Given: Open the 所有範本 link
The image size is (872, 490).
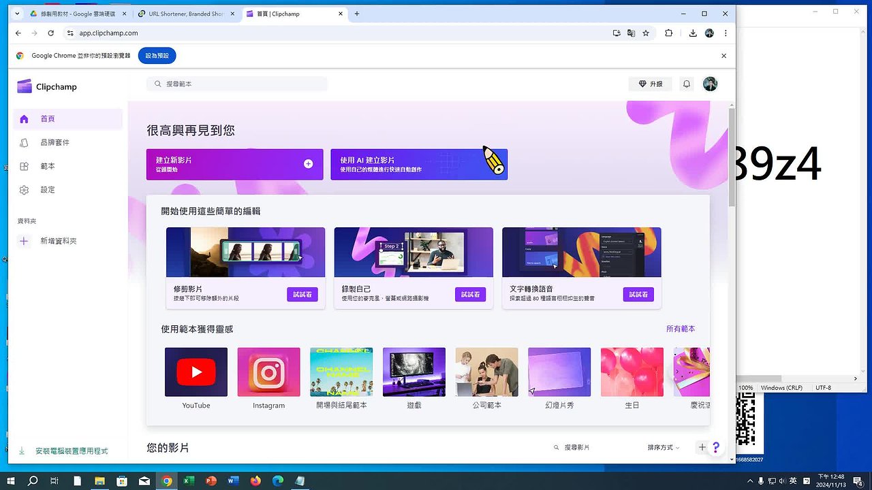Looking at the screenshot, I should coord(681,329).
